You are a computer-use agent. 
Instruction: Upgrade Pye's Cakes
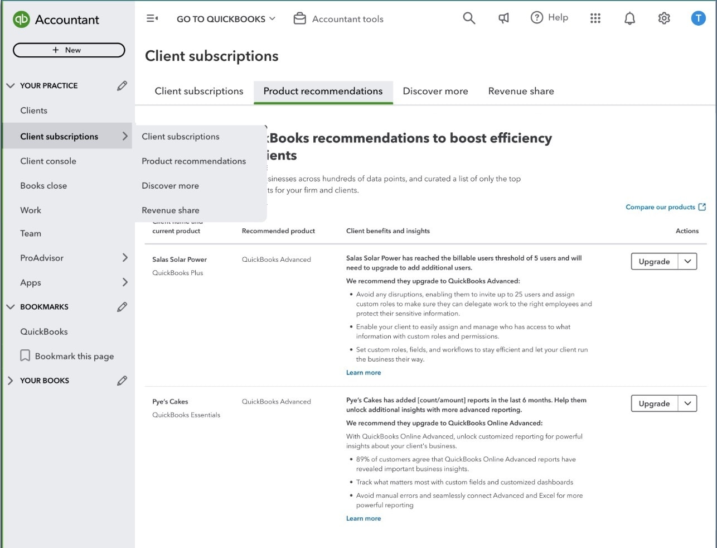[x=655, y=403]
